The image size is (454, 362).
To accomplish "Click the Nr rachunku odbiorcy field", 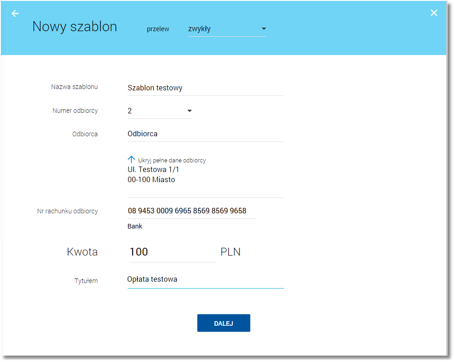I will [x=192, y=211].
